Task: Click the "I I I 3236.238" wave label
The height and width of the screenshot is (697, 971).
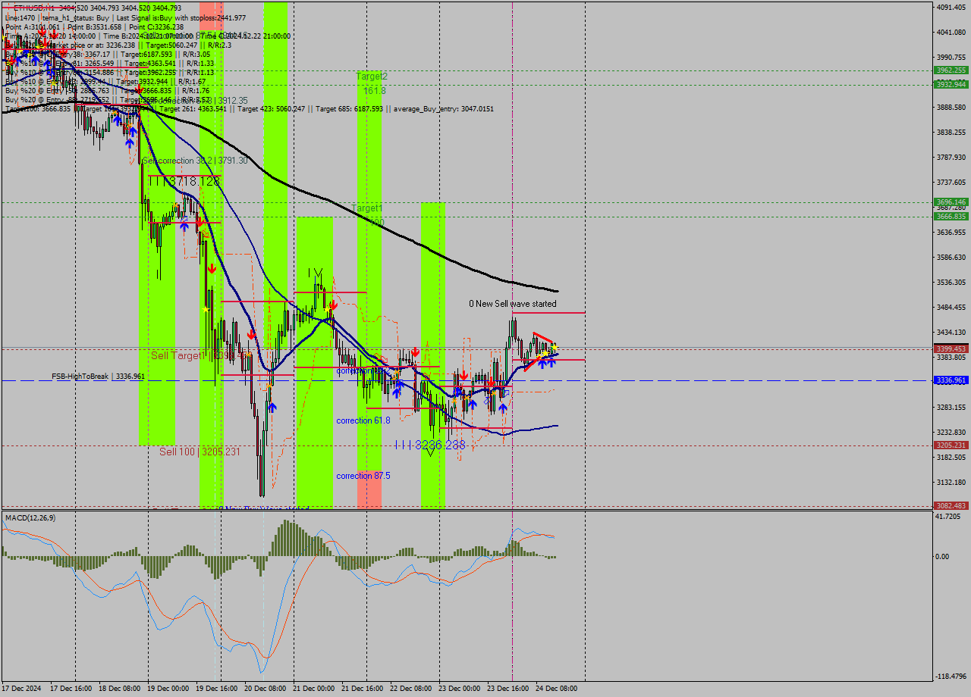Action: click(430, 445)
